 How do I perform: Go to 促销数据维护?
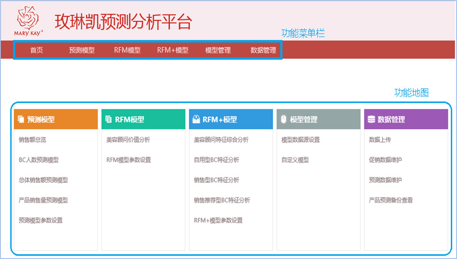[385, 160]
